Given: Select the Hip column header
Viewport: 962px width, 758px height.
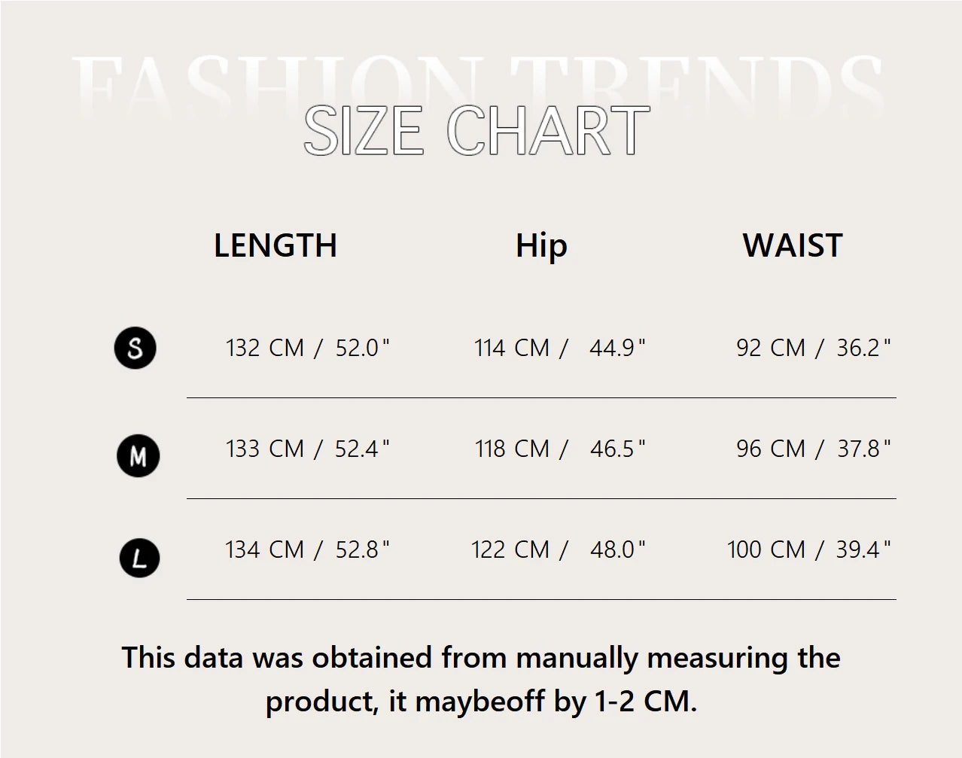Looking at the screenshot, I should tap(541, 245).
